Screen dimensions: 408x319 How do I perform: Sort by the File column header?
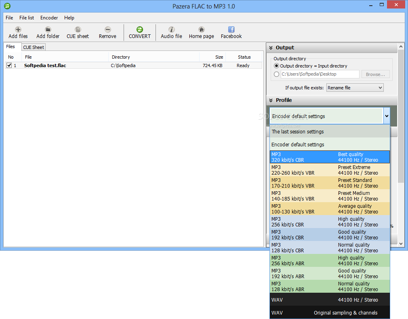[65, 57]
